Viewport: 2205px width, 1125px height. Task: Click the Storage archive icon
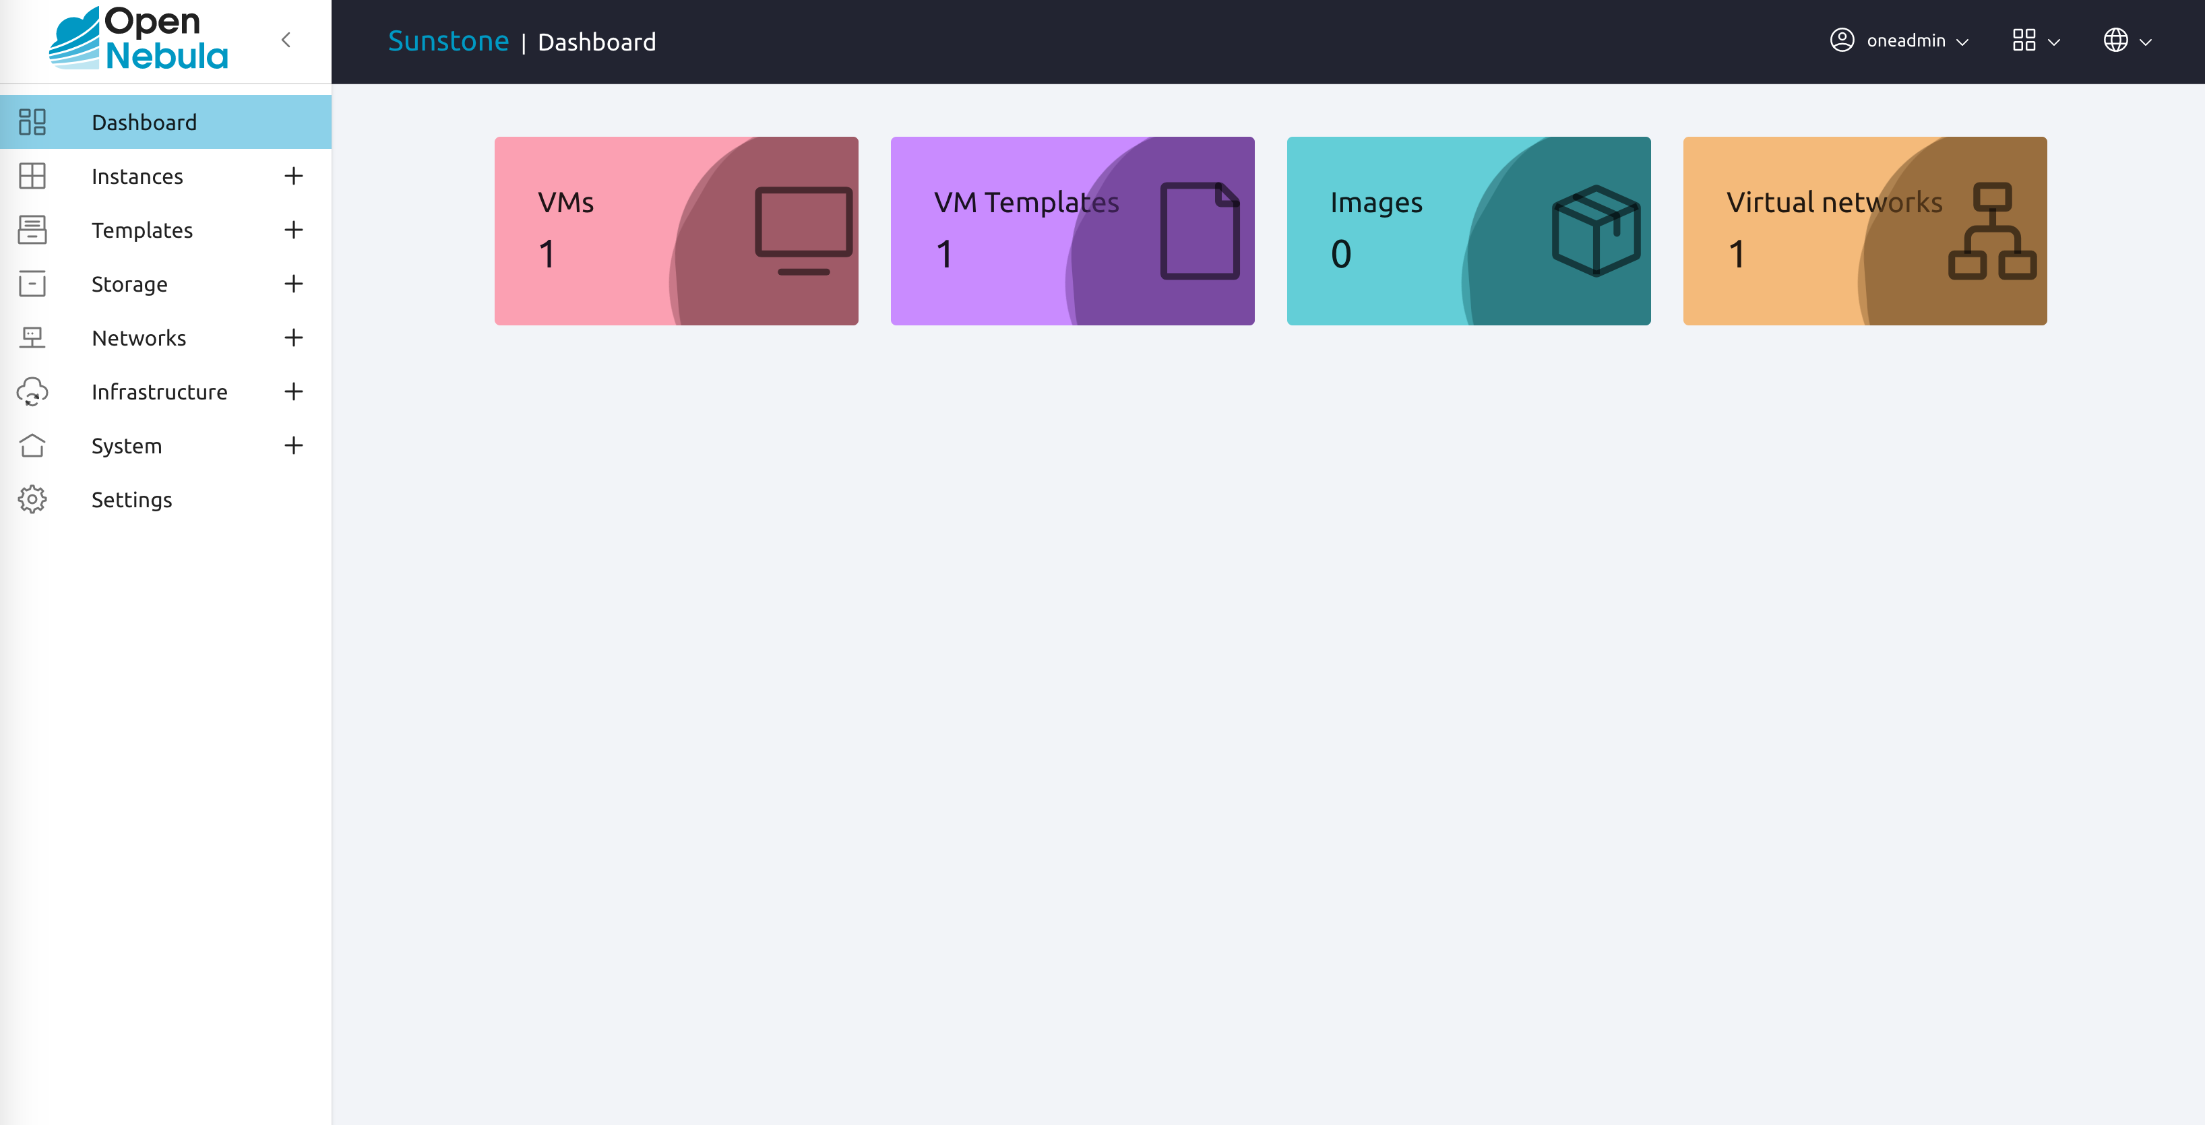pos(32,284)
